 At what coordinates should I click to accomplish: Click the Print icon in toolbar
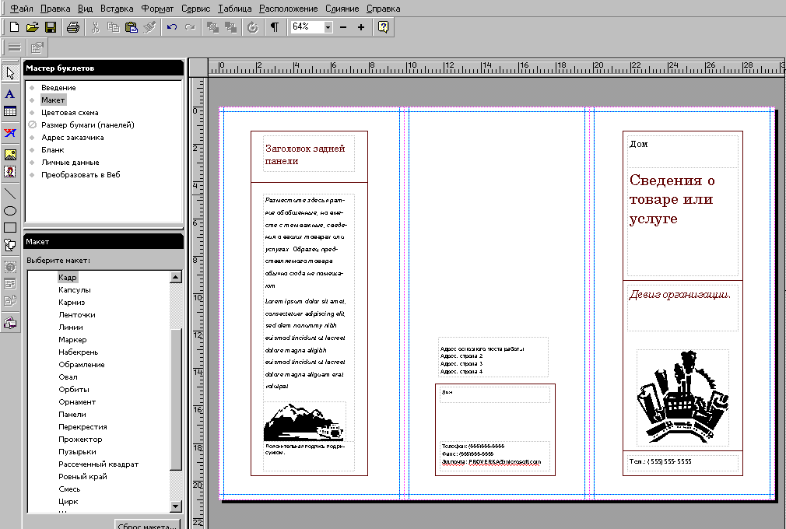[72, 27]
